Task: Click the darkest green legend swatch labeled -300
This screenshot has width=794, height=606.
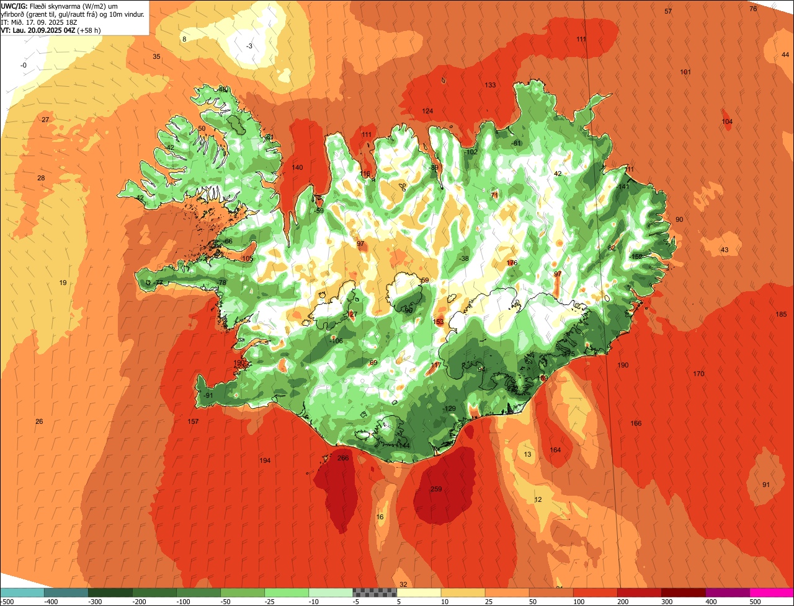Action: coord(110,593)
